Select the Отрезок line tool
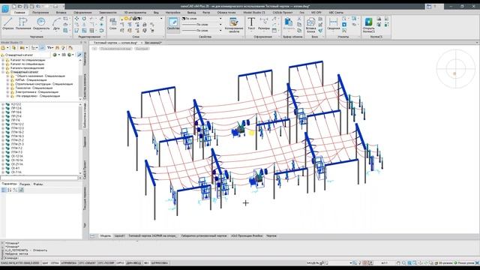 (x=8, y=24)
